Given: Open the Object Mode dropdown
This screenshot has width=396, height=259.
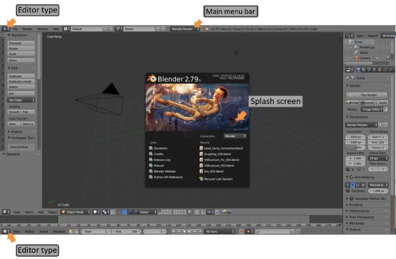Looking at the screenshot, I should [76, 212].
